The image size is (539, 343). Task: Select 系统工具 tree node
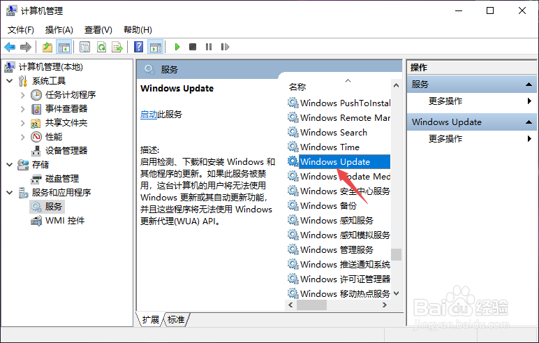pos(49,81)
